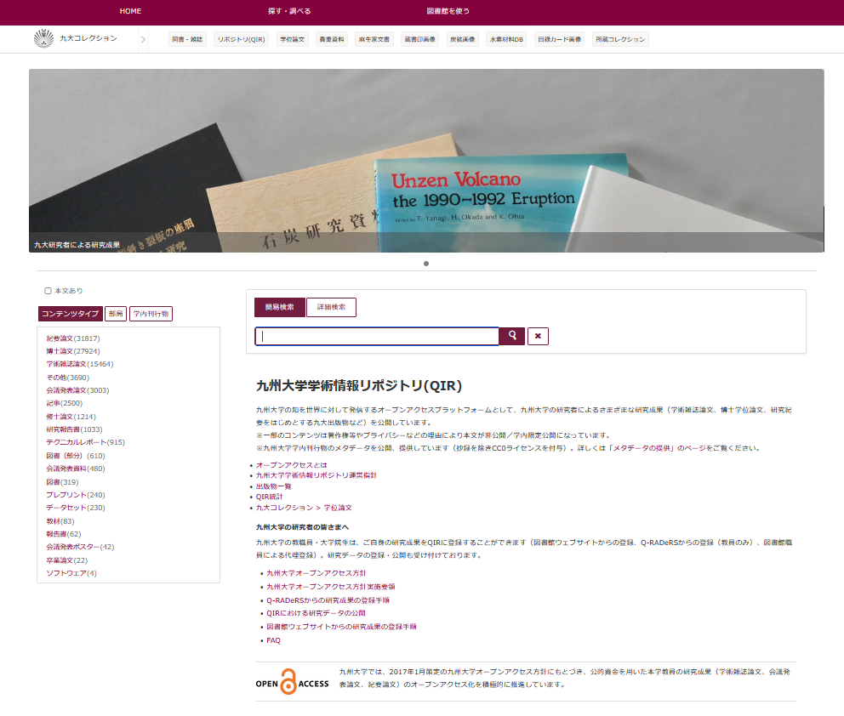Click the X clear search button
Viewport: 844px width, 716px height.
(x=538, y=336)
